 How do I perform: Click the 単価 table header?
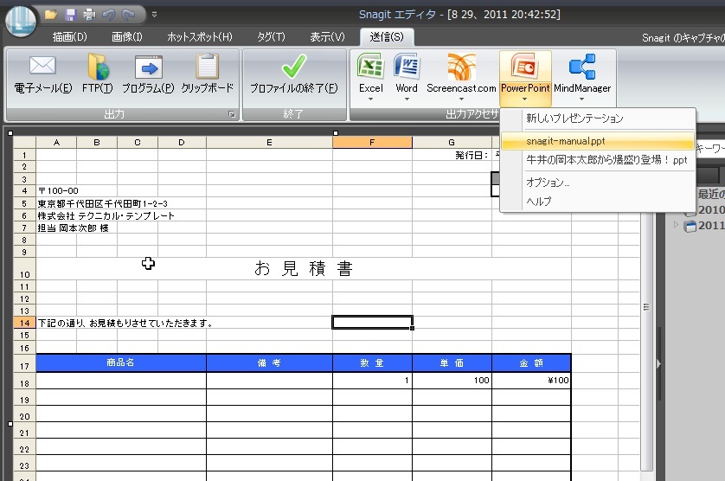tap(452, 362)
